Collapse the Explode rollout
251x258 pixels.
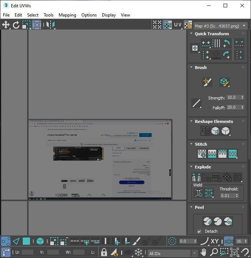click(191, 167)
